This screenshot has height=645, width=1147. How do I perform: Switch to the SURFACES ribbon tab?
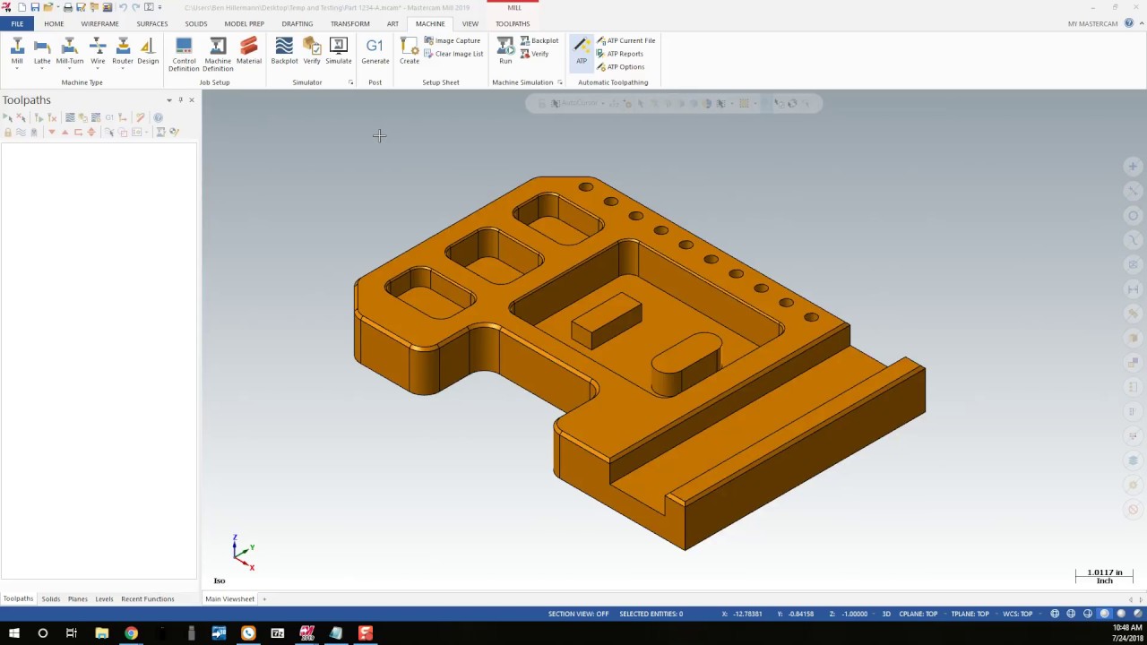(x=152, y=24)
